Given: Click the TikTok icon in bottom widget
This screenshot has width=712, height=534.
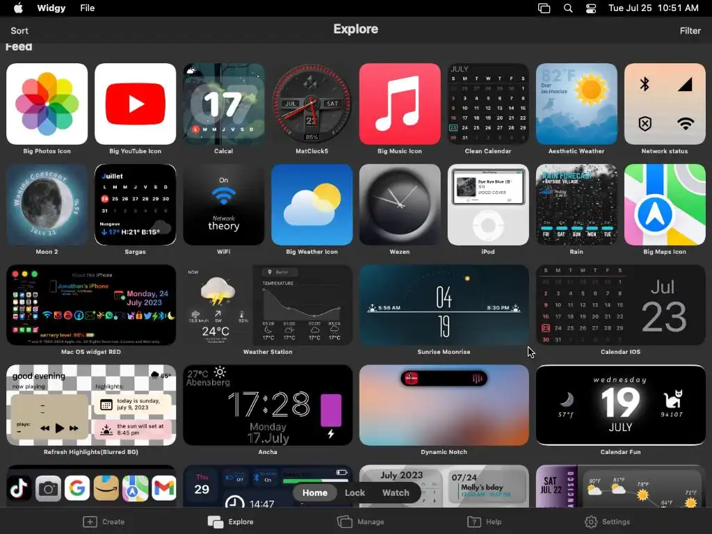Looking at the screenshot, I should [19, 488].
